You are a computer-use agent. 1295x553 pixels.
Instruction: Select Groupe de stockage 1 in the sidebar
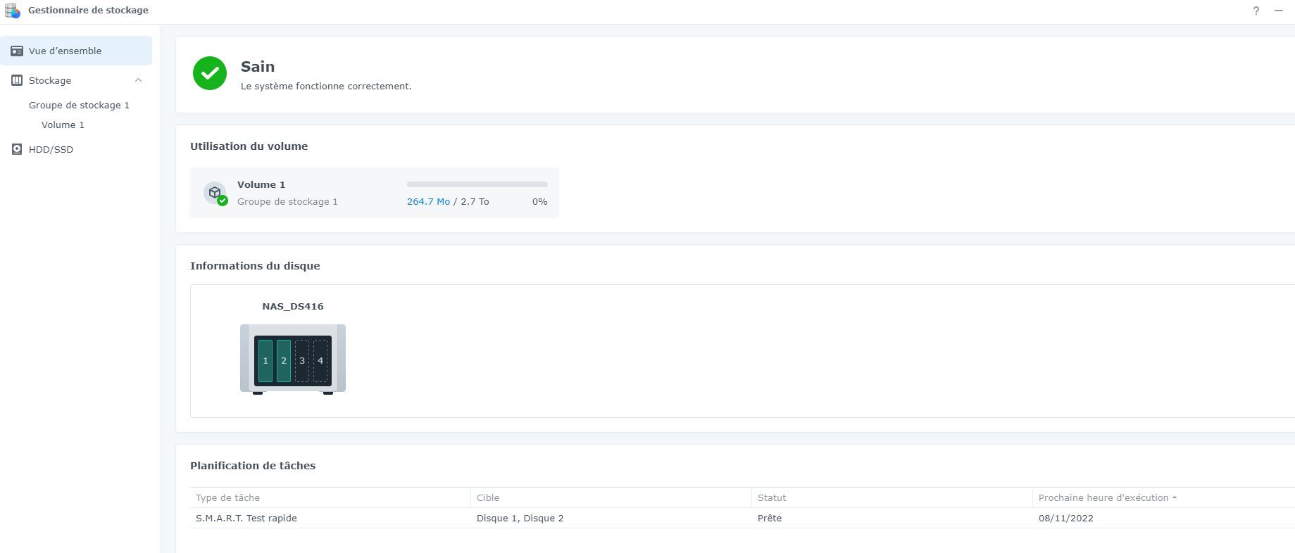click(x=79, y=105)
